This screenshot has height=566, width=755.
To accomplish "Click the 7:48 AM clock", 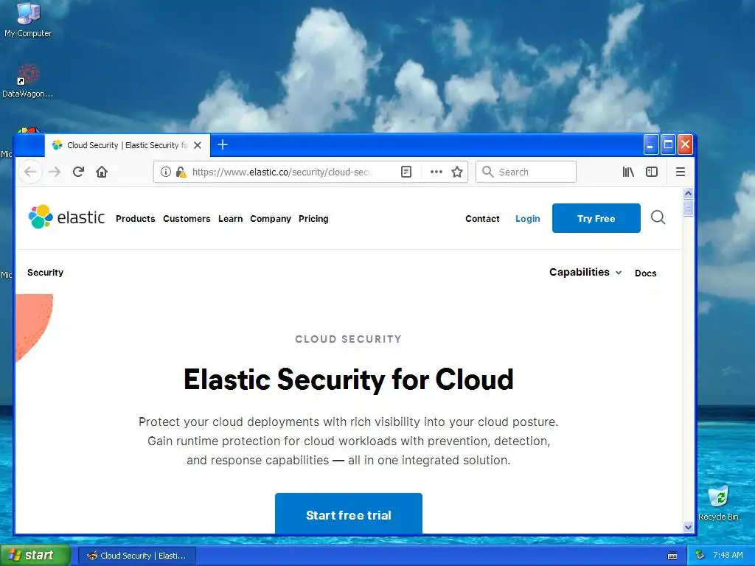I will pos(728,556).
